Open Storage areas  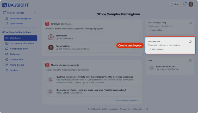(17, 59)
